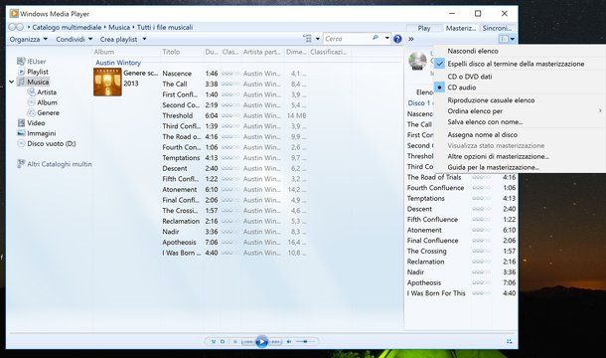The height and width of the screenshot is (358, 606).
Task: Go back with the navigation arrow
Action: (12, 27)
